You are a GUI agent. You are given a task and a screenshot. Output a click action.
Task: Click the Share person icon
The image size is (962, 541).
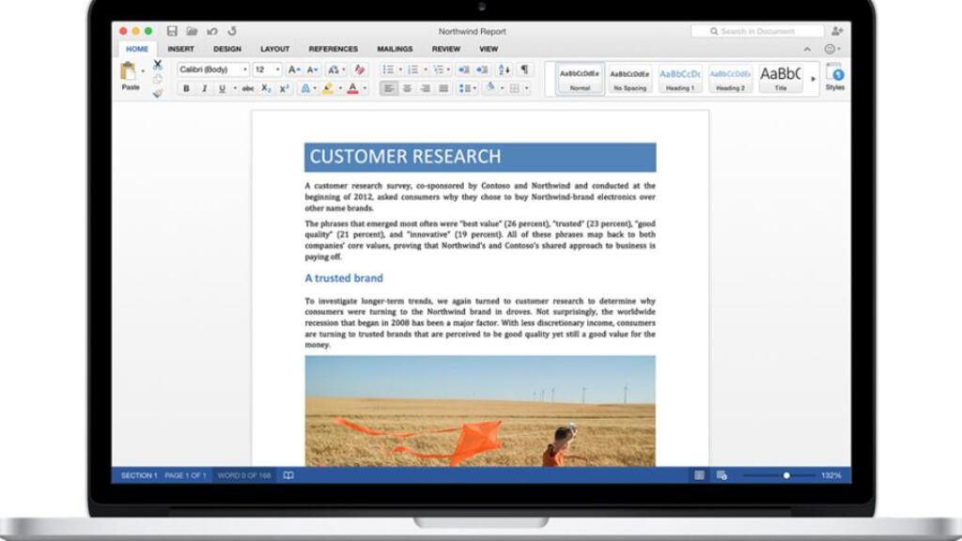837,31
